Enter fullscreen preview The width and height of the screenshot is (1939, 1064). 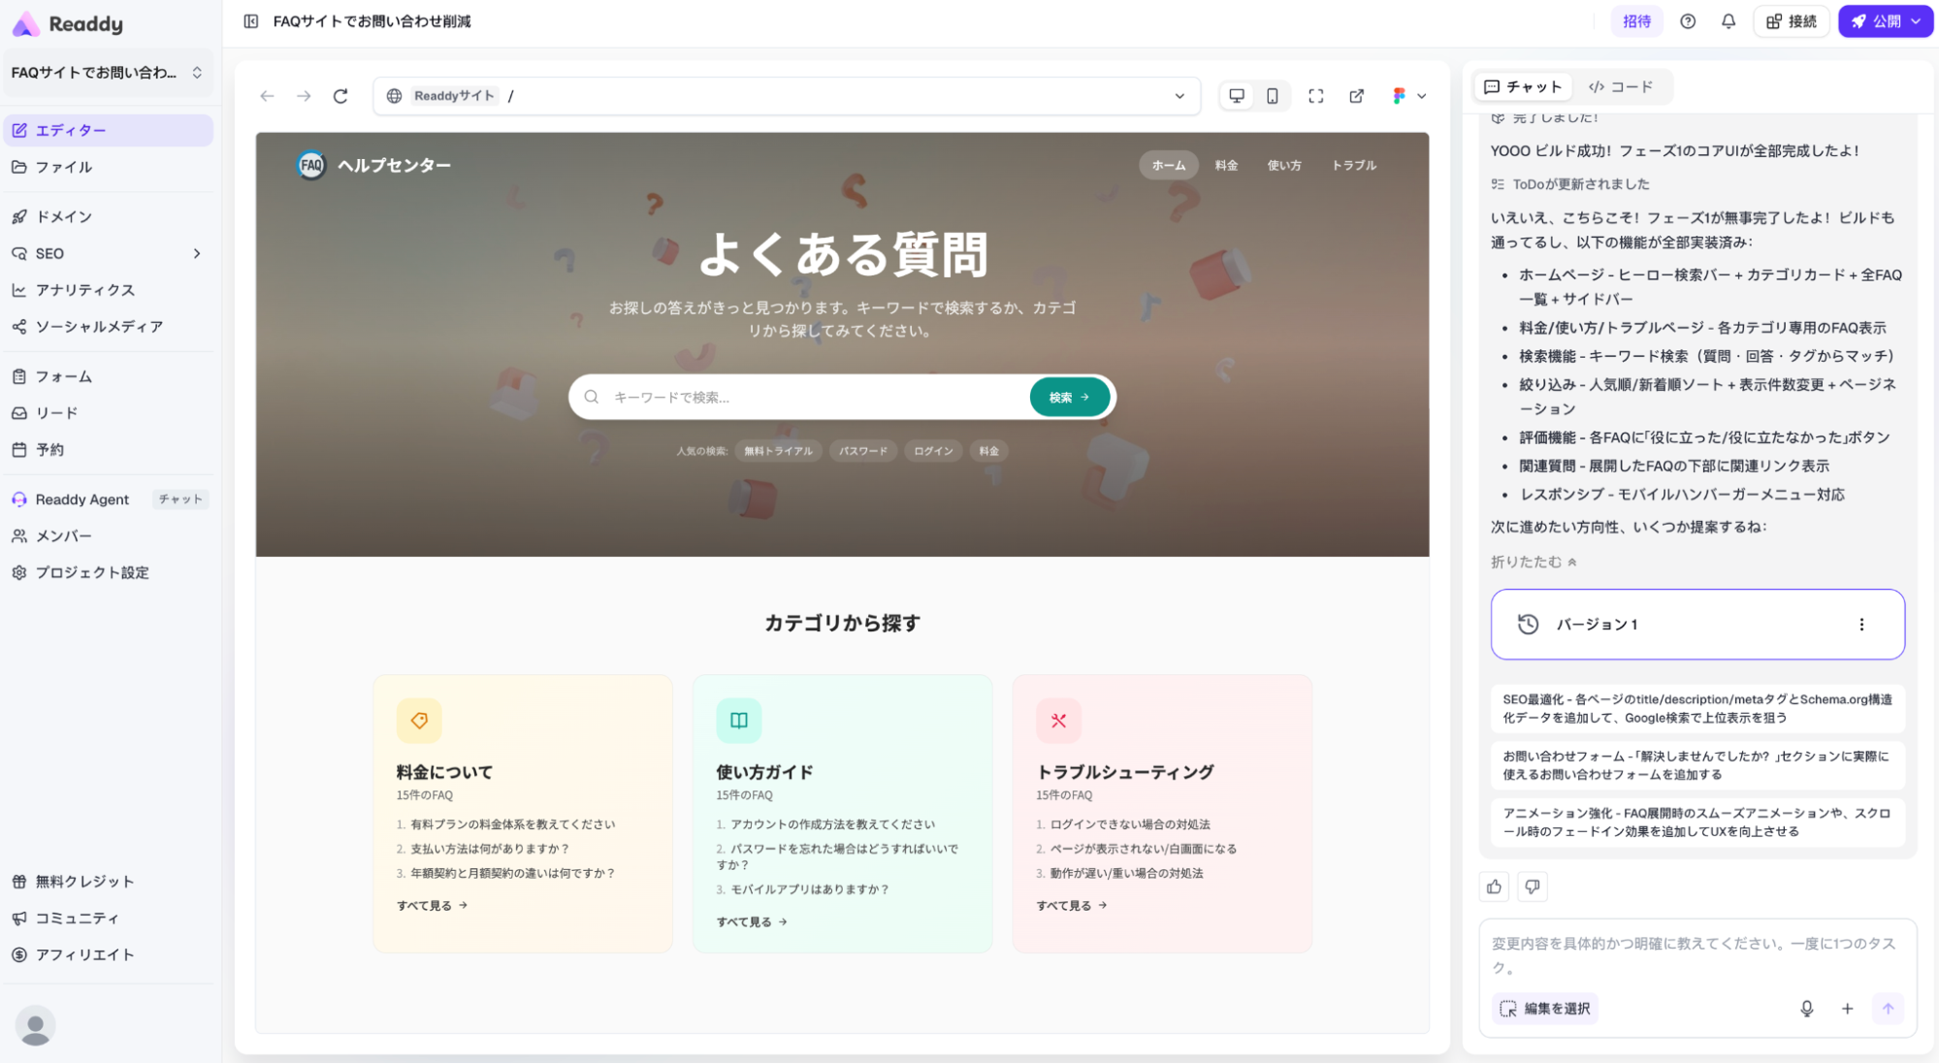(x=1315, y=96)
